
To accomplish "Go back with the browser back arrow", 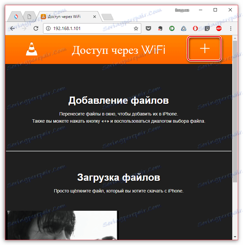I will pos(12,28).
